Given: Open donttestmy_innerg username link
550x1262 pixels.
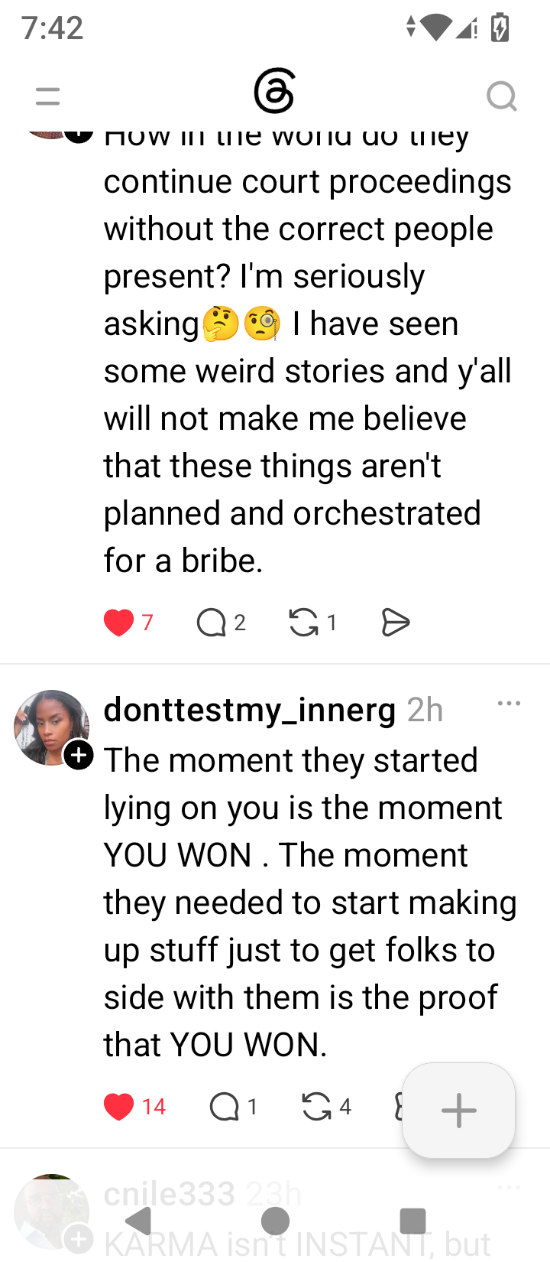Looking at the screenshot, I should pos(250,710).
